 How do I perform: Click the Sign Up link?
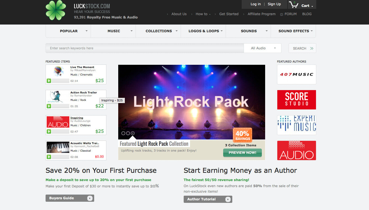click(274, 4)
